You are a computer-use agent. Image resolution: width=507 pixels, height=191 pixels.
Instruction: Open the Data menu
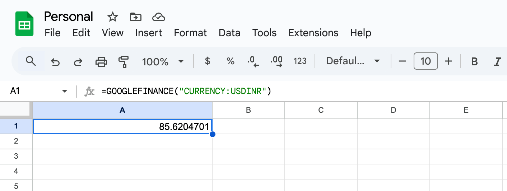(x=229, y=33)
